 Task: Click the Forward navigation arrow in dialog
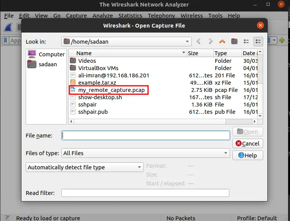pos(211,41)
